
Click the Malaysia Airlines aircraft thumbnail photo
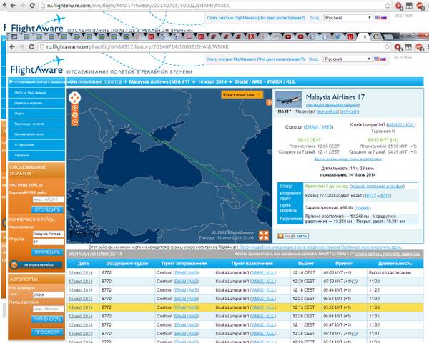(288, 99)
